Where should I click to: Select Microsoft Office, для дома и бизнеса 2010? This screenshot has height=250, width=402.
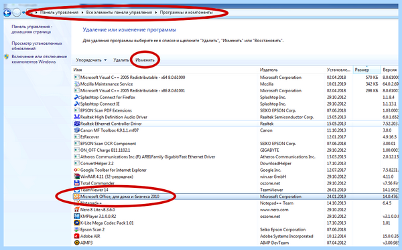coord(236,197)
